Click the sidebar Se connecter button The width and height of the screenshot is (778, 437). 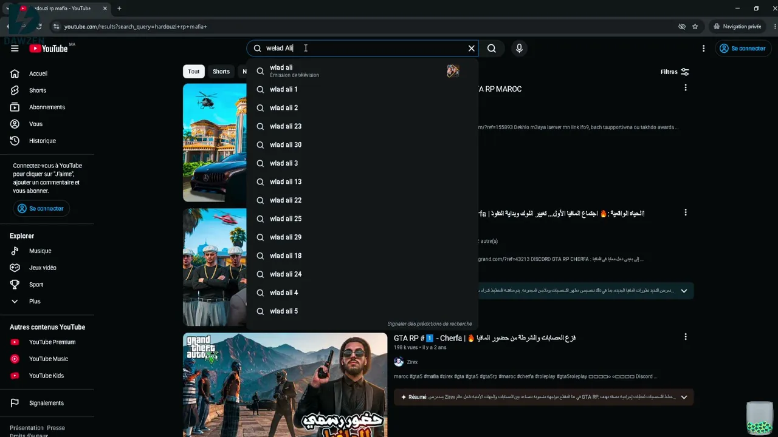41,208
